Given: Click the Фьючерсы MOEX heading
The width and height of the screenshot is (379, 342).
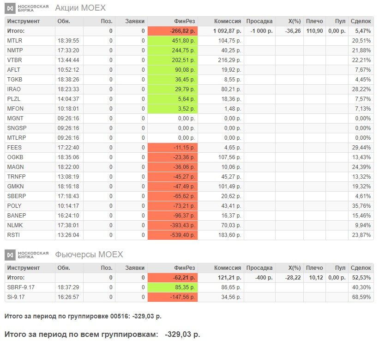Looking at the screenshot, I should pos(89,254).
